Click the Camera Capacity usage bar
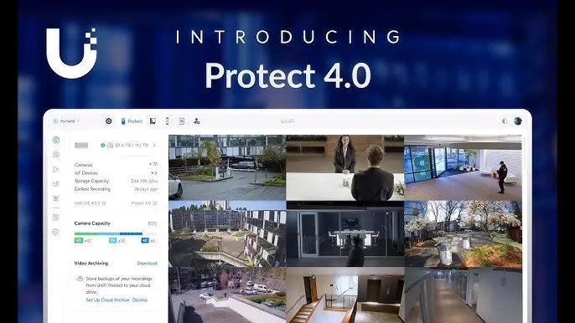This screenshot has width=575, height=323. [x=116, y=233]
